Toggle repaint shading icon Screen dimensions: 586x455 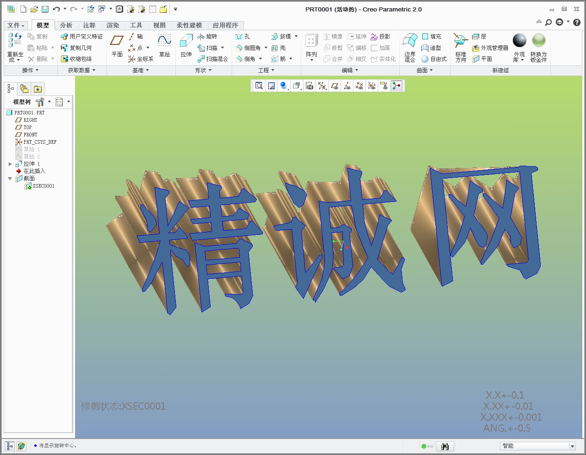tap(271, 86)
